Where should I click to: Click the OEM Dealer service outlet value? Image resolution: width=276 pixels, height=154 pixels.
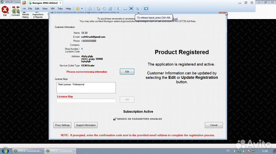(88, 66)
